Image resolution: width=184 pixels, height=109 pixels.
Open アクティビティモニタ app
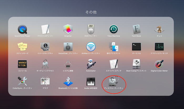[159, 47]
